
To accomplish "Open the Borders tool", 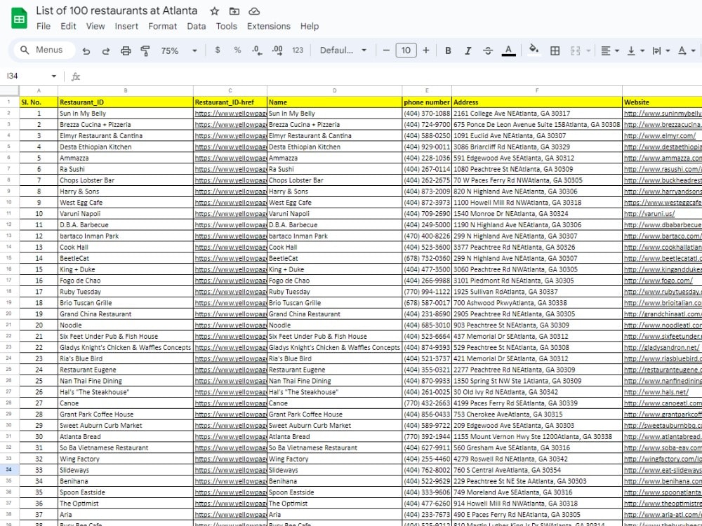I will click(555, 50).
